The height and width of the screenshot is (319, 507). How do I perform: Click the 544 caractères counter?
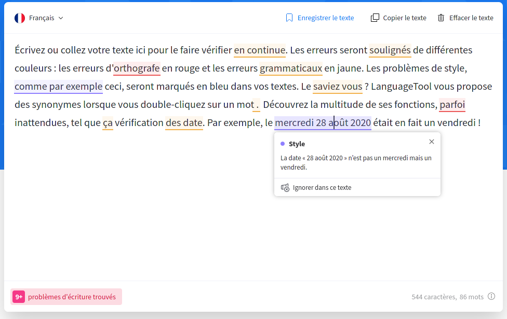coord(434,297)
